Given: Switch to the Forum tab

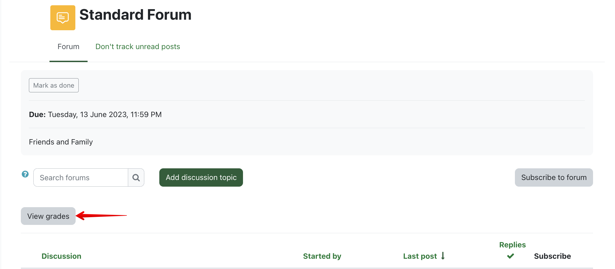Looking at the screenshot, I should pyautogui.click(x=68, y=47).
